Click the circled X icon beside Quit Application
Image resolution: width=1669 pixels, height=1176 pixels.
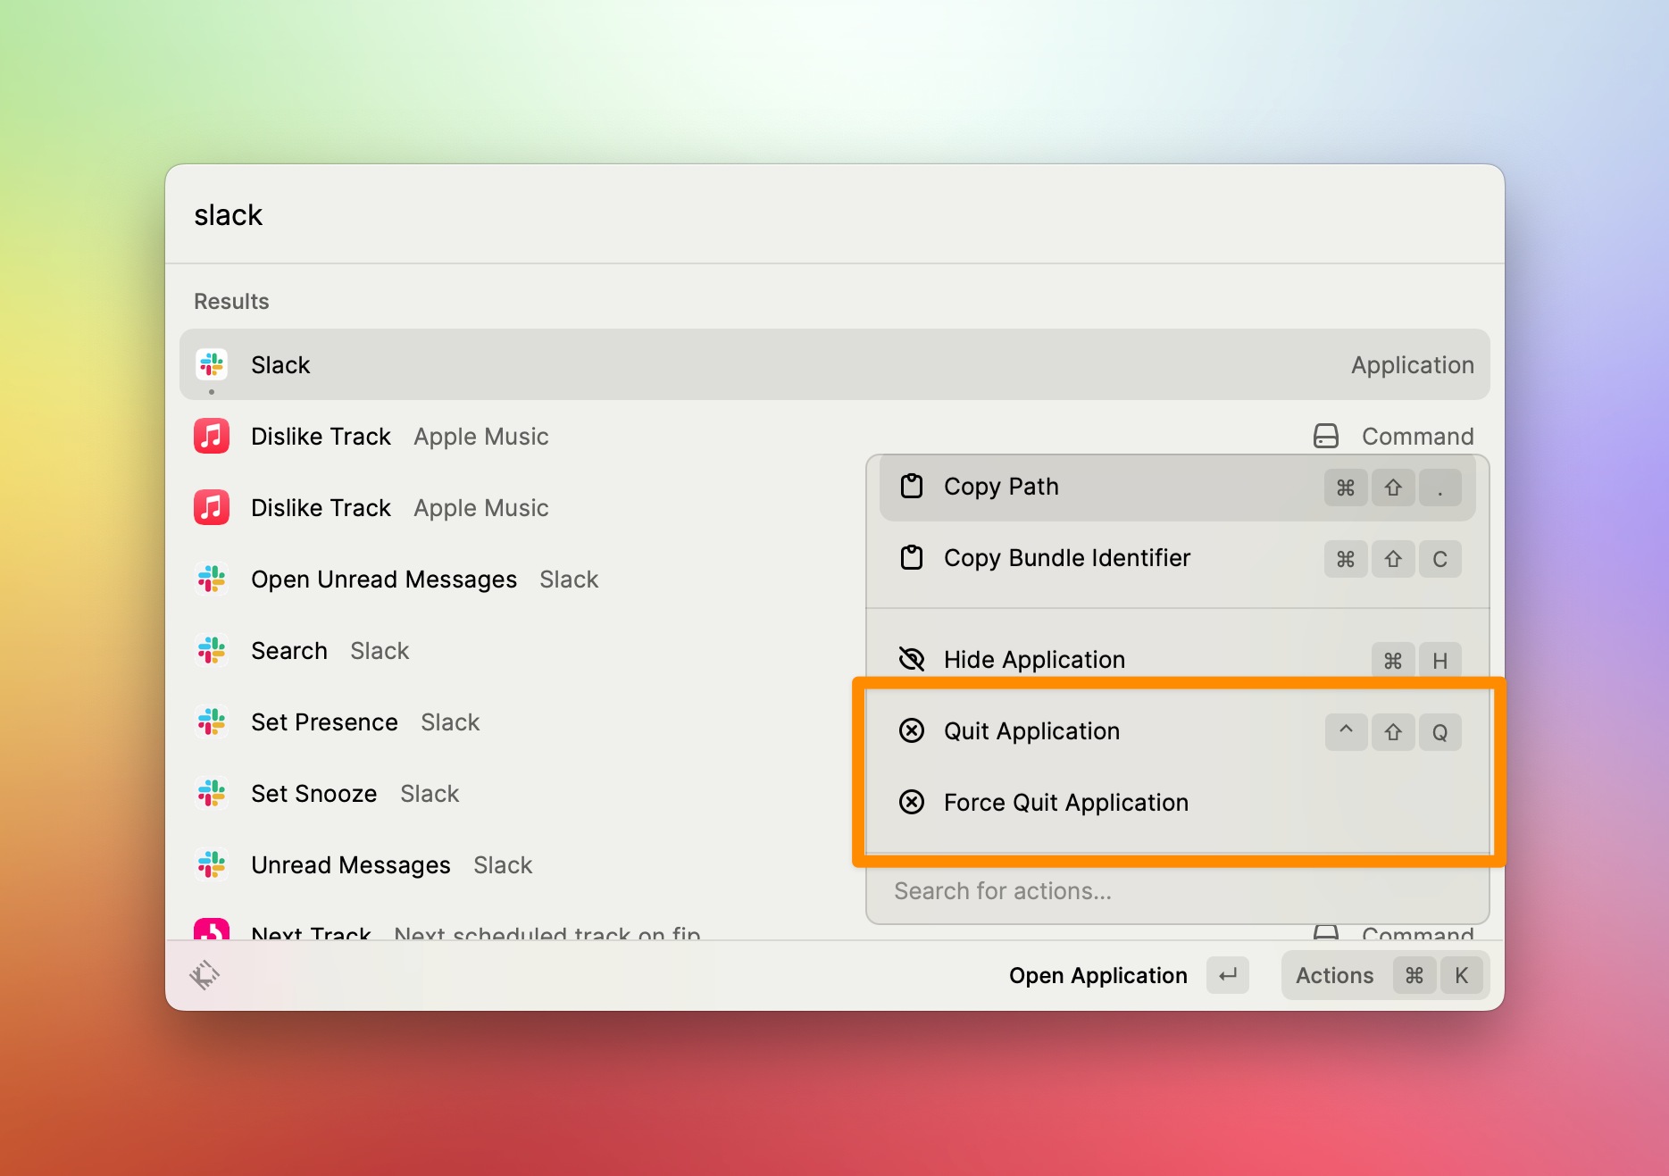[912, 730]
